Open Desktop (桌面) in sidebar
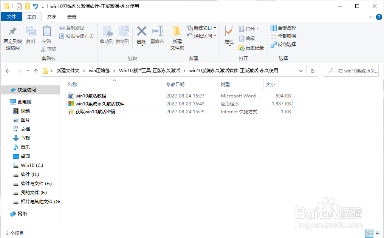 (25, 156)
